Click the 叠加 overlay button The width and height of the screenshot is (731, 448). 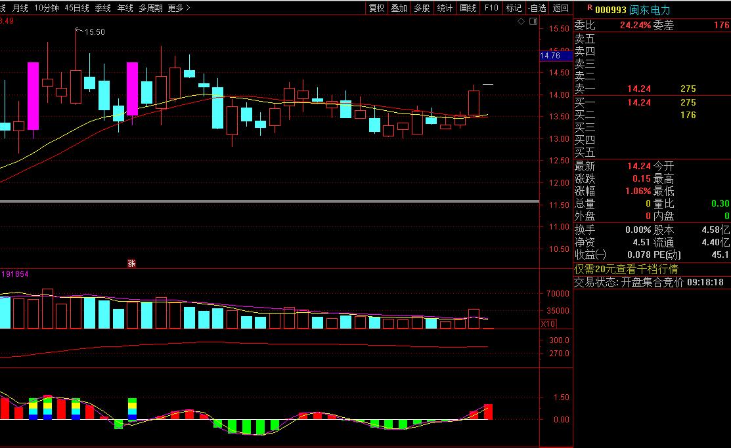click(x=399, y=8)
